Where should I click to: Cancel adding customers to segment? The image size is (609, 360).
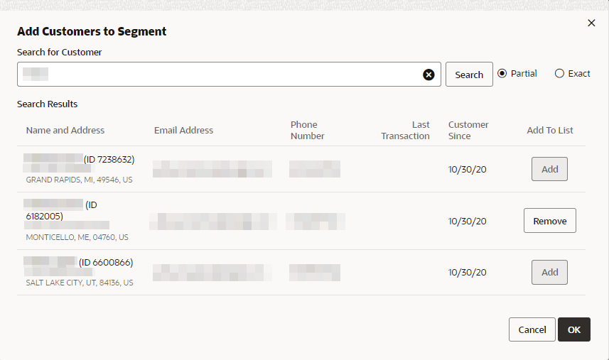[532, 329]
